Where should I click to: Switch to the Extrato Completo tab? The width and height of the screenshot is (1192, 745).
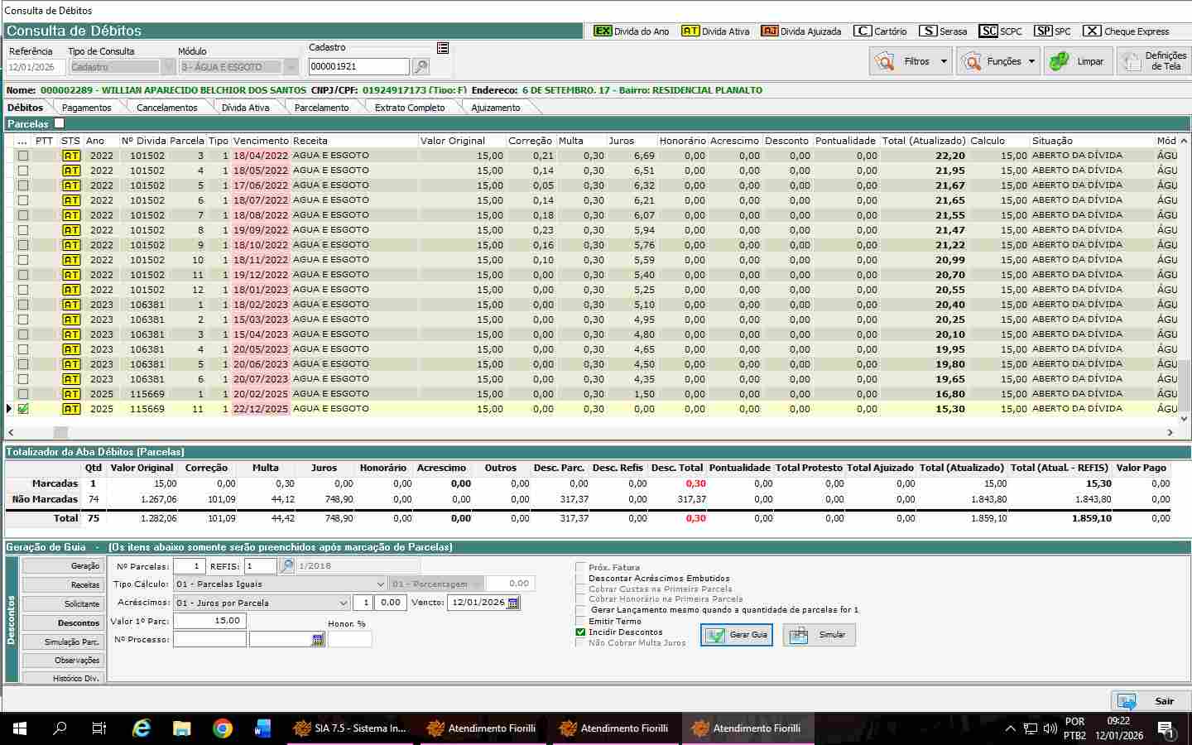tap(409, 108)
